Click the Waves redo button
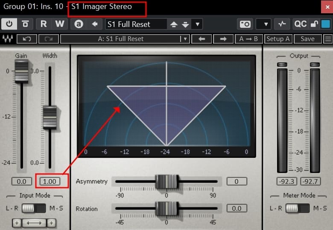333x230 pixels. click(48, 39)
